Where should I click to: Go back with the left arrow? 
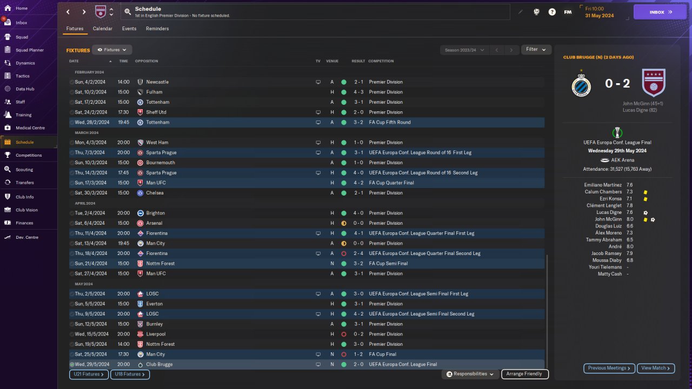click(x=68, y=12)
